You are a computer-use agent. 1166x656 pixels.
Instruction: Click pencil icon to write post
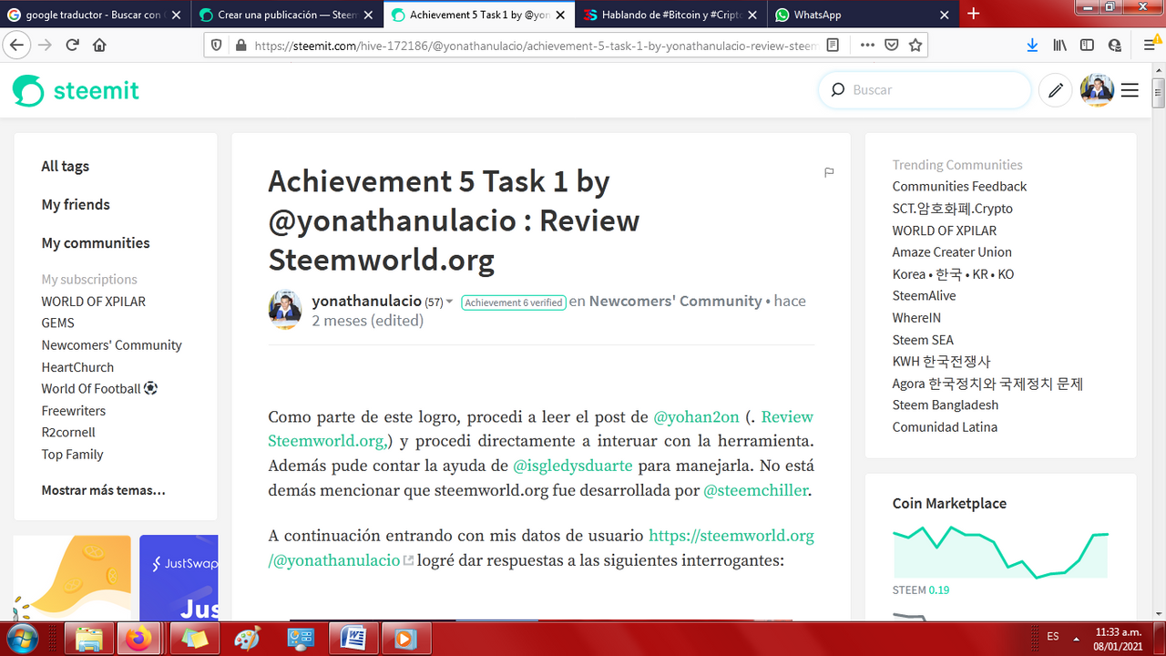[x=1056, y=90]
